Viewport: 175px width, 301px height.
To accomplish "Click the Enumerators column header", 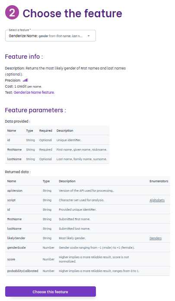I will click(159, 181).
